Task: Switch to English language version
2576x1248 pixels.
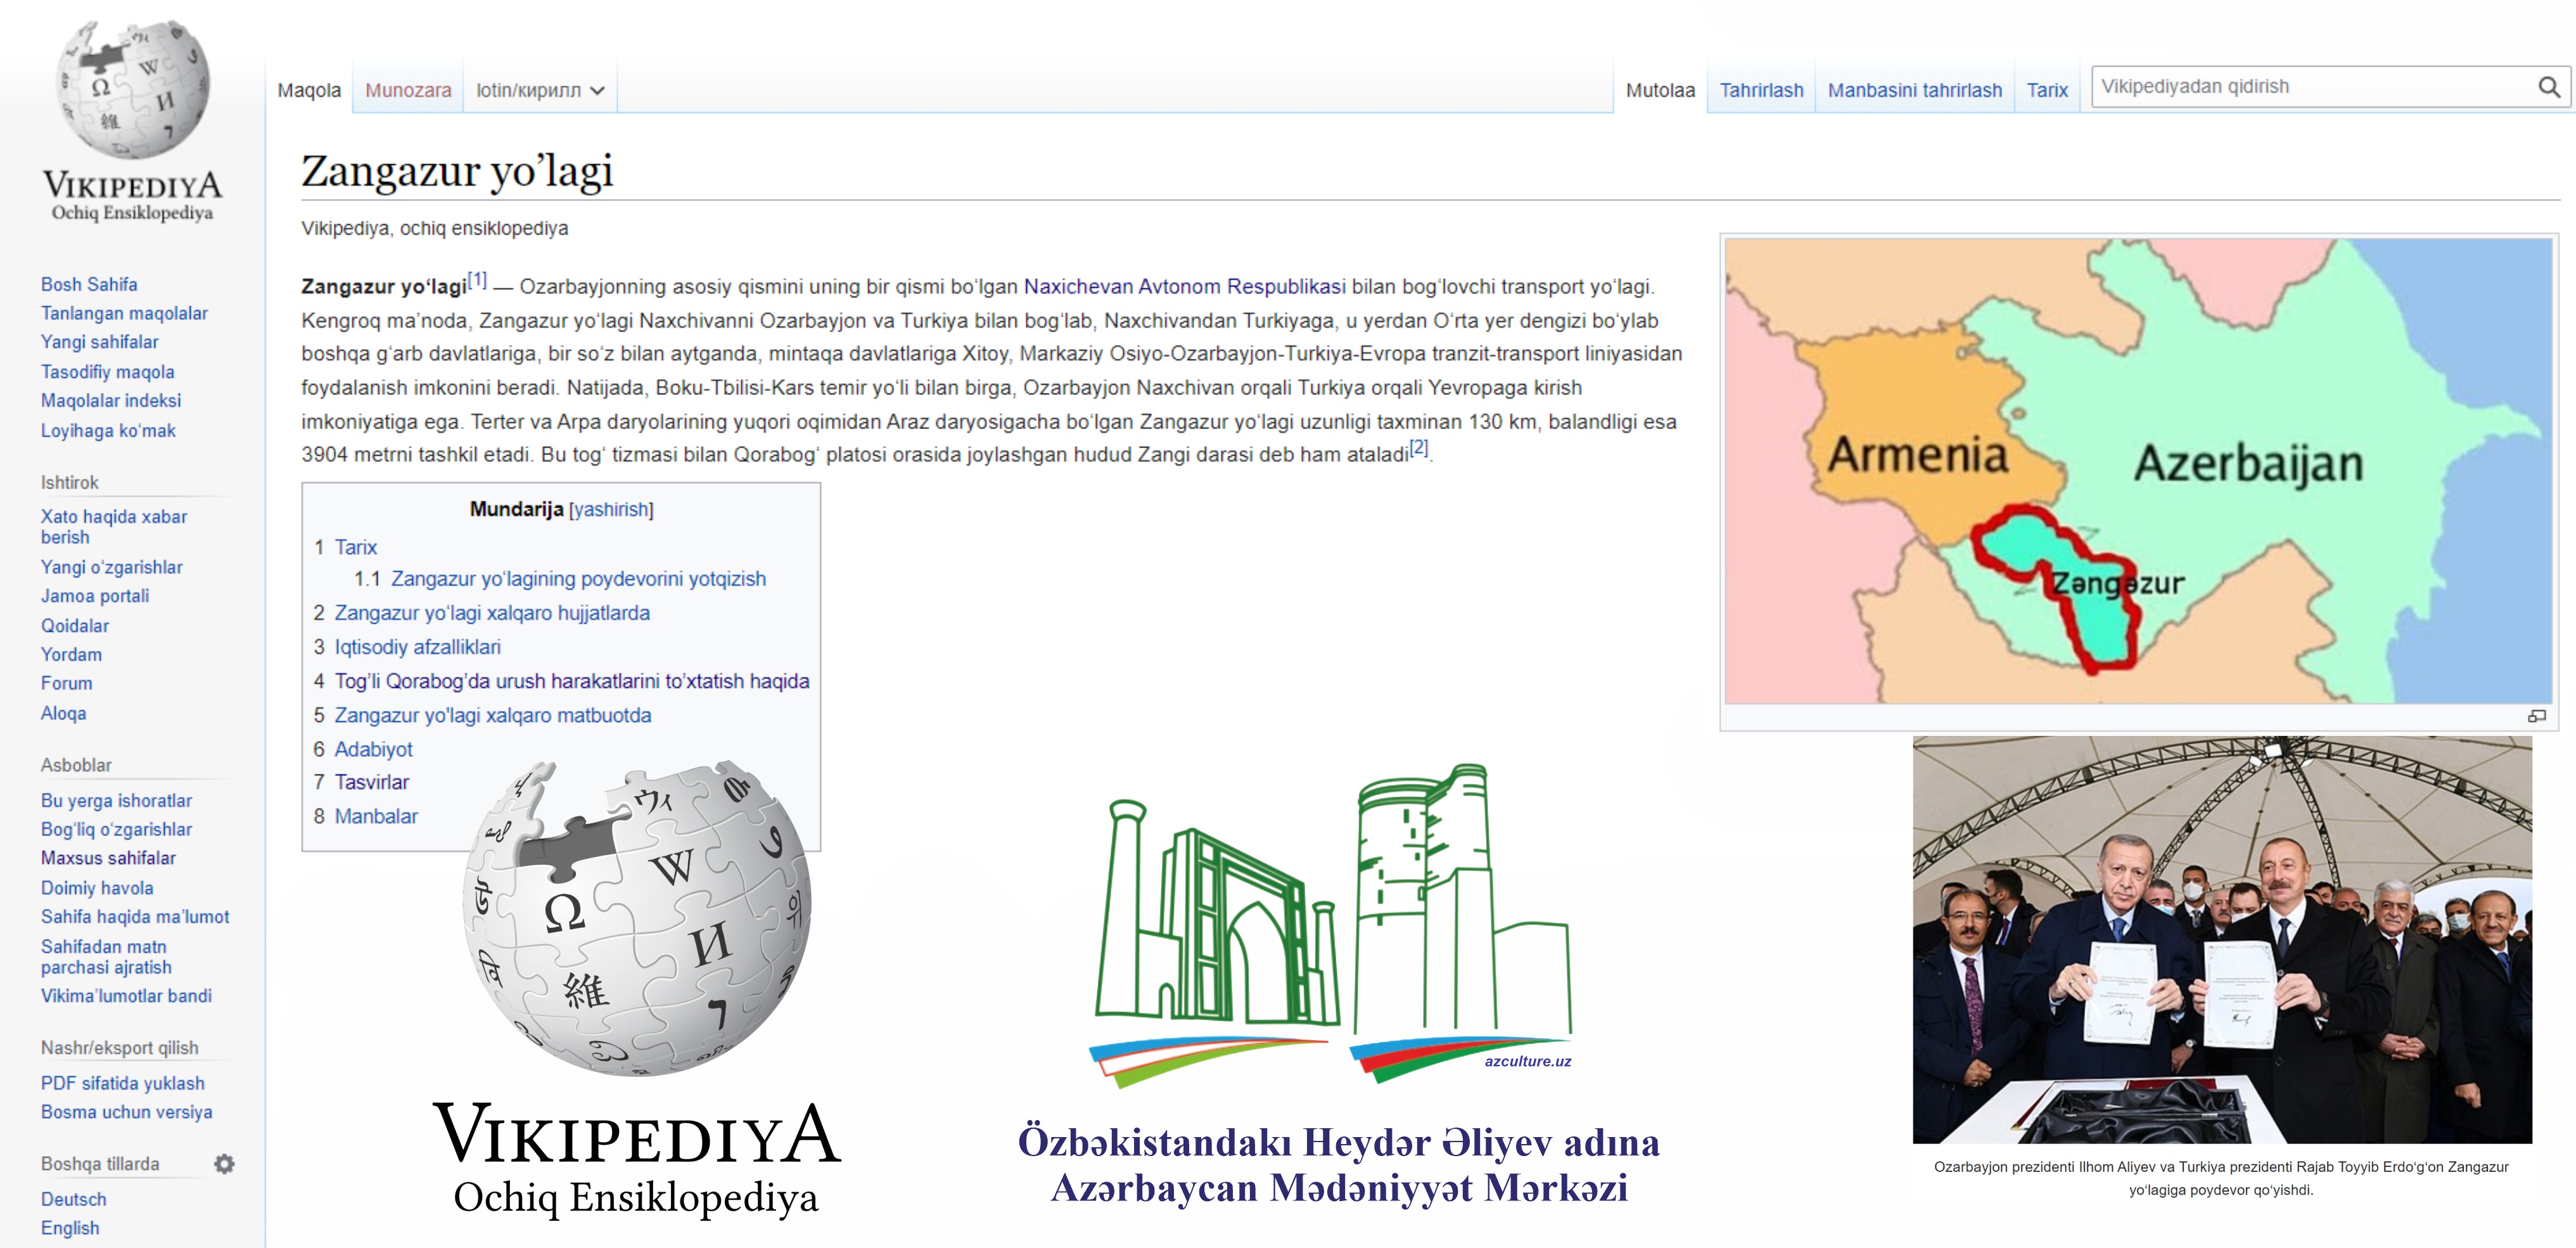Action: (x=70, y=1228)
